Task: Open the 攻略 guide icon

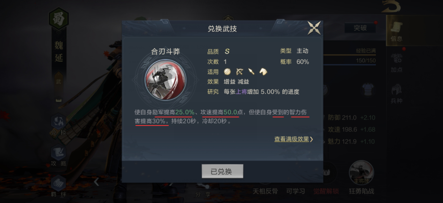Action: (x=58, y=155)
